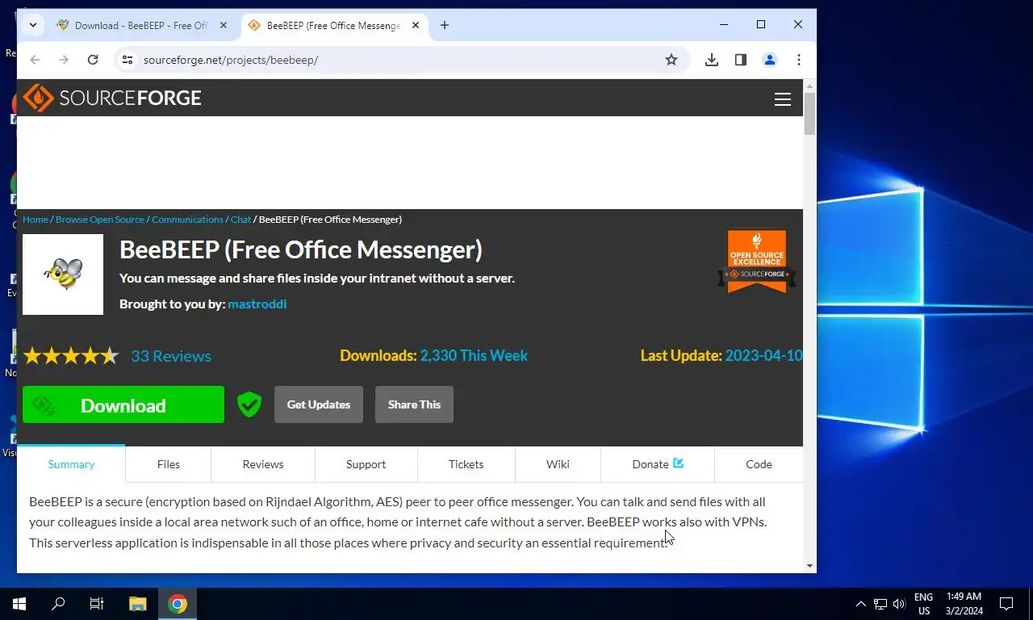Click the SourceForge logo
This screenshot has height=620, width=1033.
click(112, 98)
